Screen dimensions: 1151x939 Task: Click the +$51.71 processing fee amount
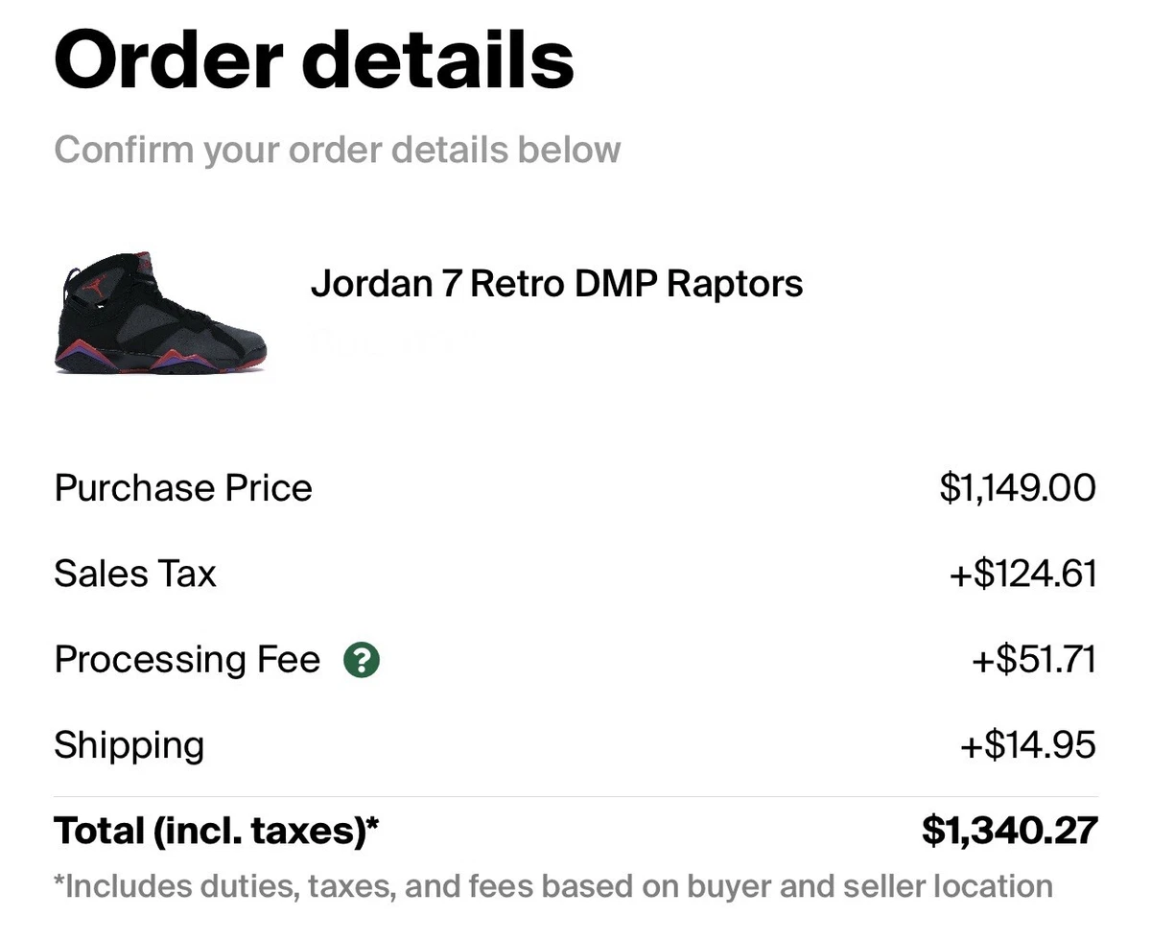(1034, 660)
